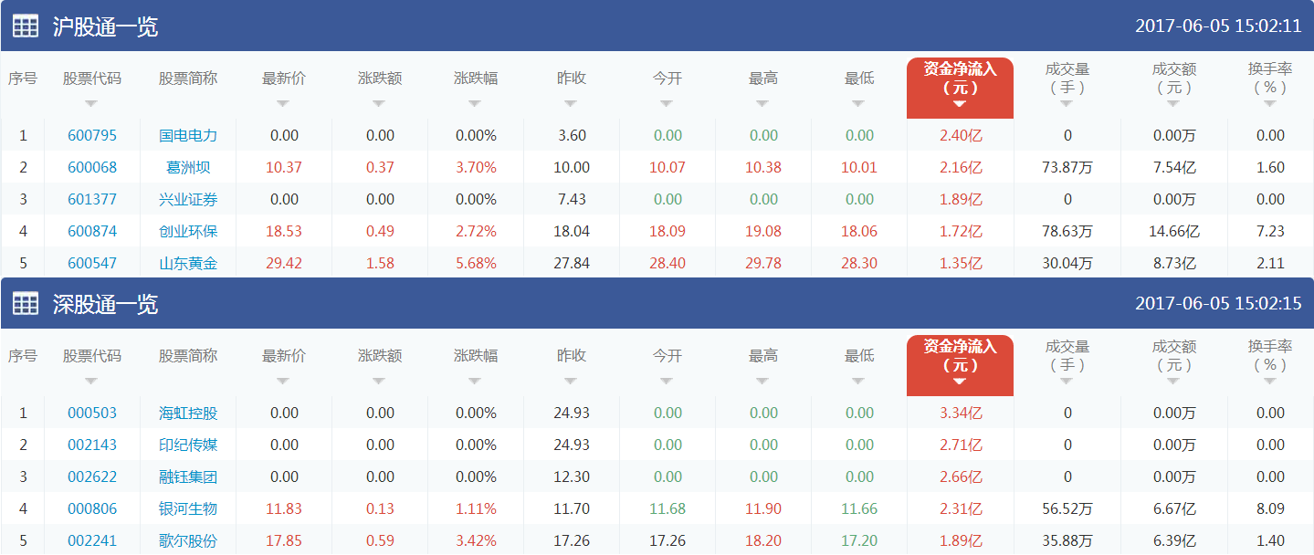Select 5.68% change of 山东黄金
Screen dimensions: 1314x555
476,263
